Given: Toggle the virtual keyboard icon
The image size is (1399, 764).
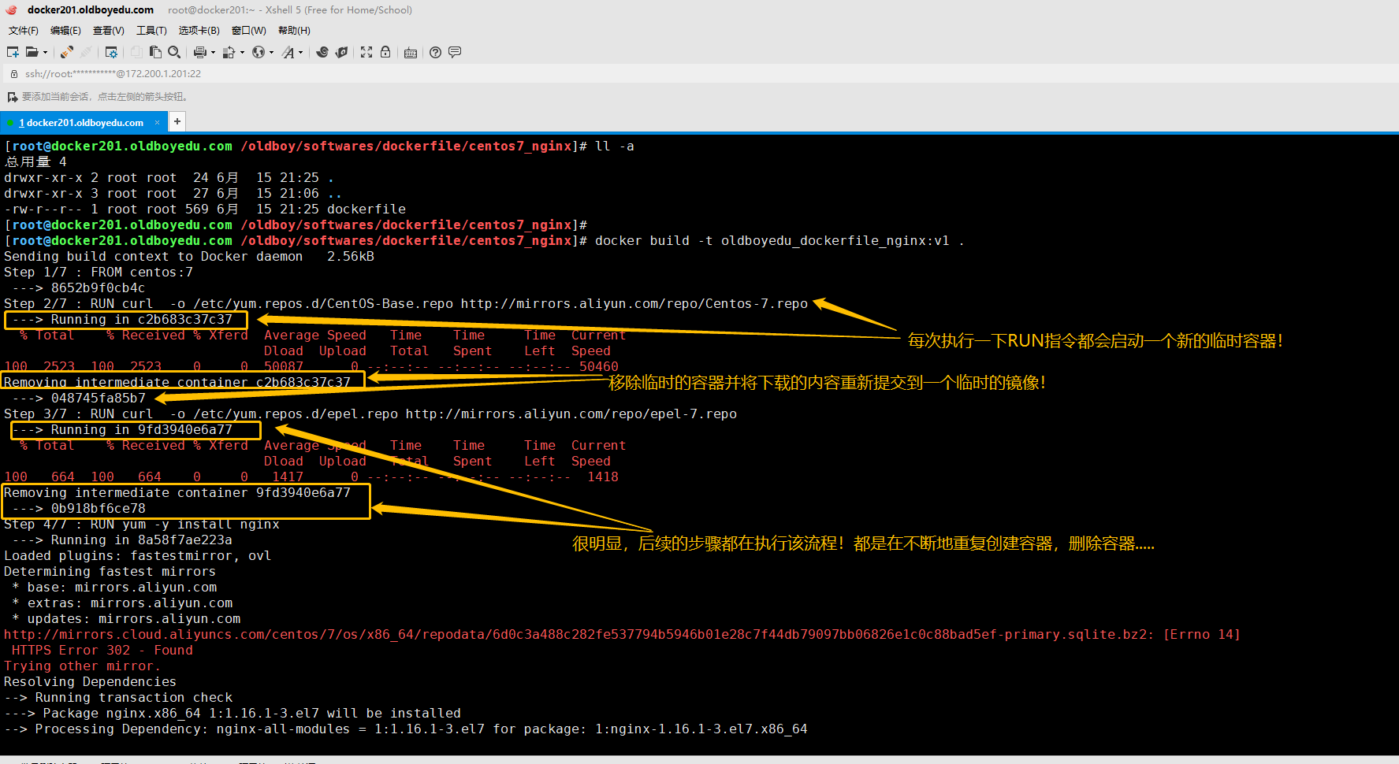Looking at the screenshot, I should point(411,52).
